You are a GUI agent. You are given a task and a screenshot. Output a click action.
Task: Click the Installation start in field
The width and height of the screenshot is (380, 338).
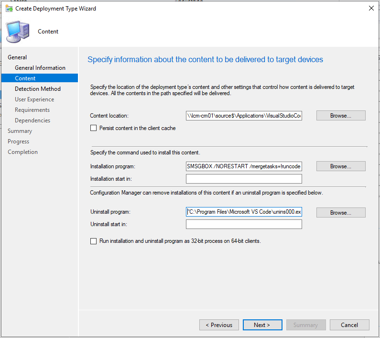244,179
